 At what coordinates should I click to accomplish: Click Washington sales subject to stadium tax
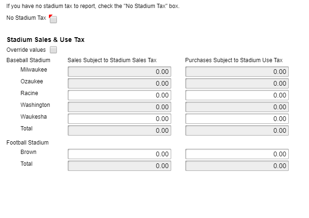tap(119, 107)
